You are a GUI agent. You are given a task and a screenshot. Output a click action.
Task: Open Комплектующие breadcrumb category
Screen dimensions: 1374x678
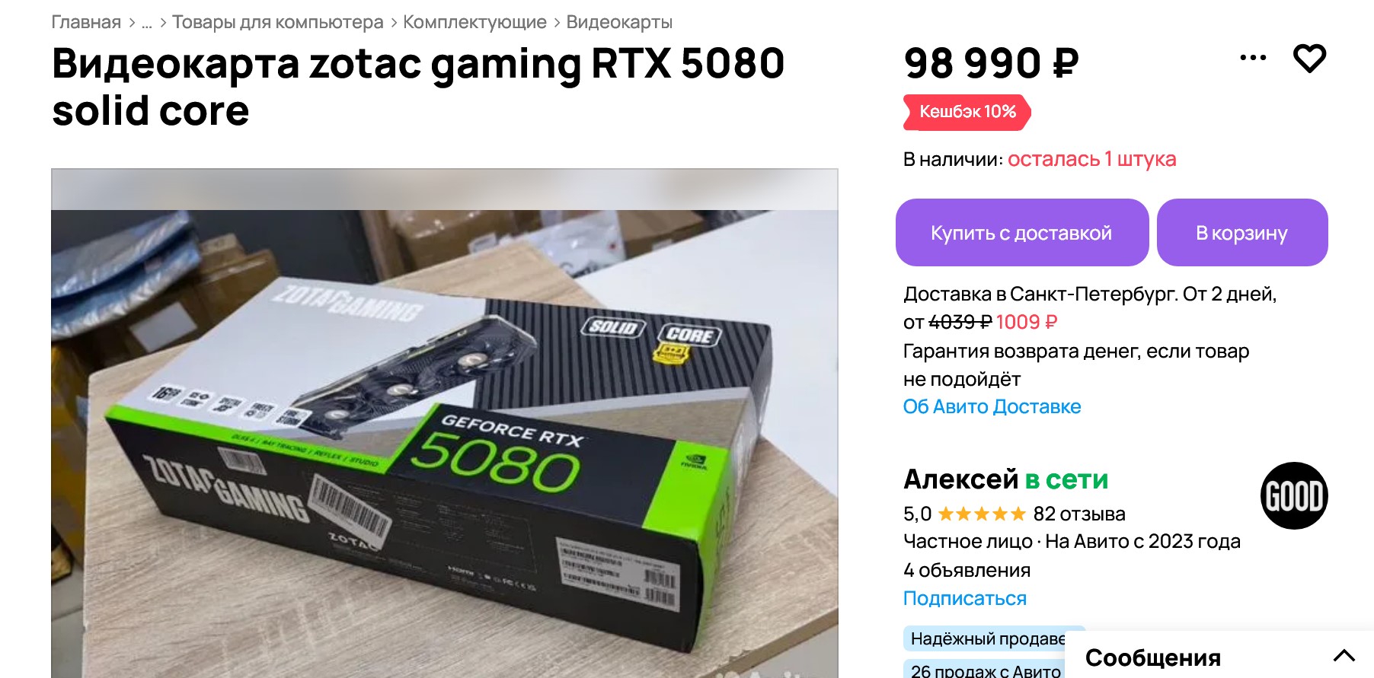click(x=475, y=22)
